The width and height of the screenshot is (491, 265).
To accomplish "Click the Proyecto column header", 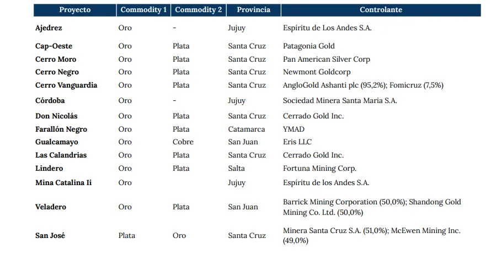I will [x=75, y=10].
